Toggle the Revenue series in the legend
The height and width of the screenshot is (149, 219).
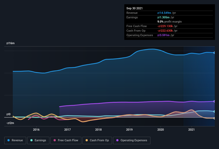click(x=15, y=140)
